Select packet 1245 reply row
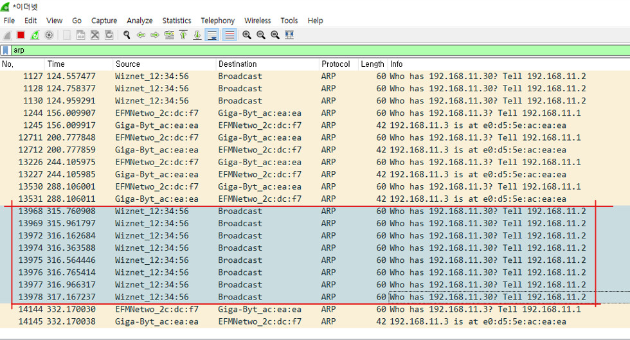The image size is (630, 340). 315,125
